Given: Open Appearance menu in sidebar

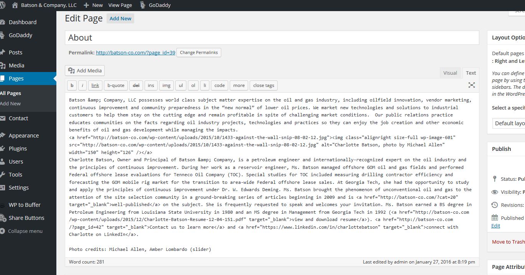Looking at the screenshot, I should pyautogui.click(x=23, y=136).
